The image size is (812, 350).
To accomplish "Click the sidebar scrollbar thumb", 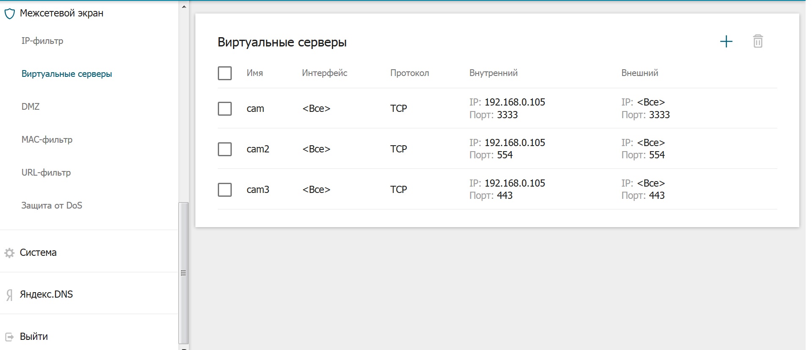I will (x=184, y=273).
